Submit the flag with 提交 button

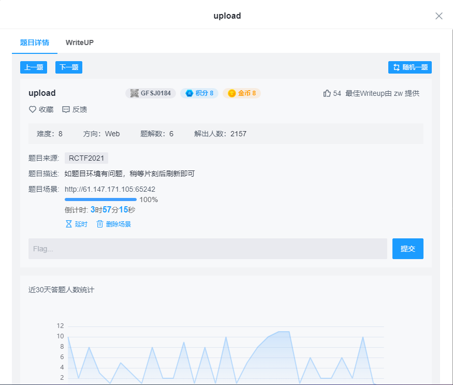[407, 249]
